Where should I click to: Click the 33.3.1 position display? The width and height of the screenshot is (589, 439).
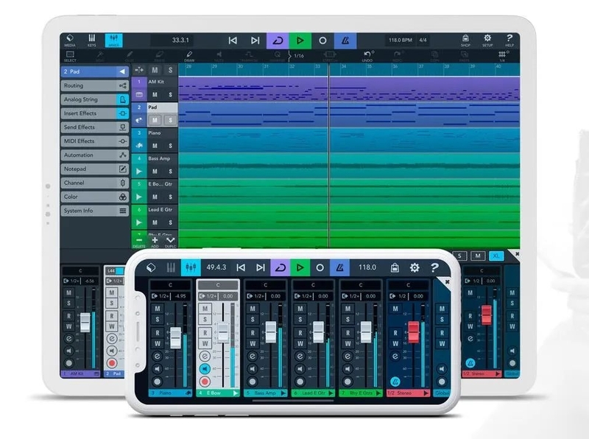coord(180,41)
